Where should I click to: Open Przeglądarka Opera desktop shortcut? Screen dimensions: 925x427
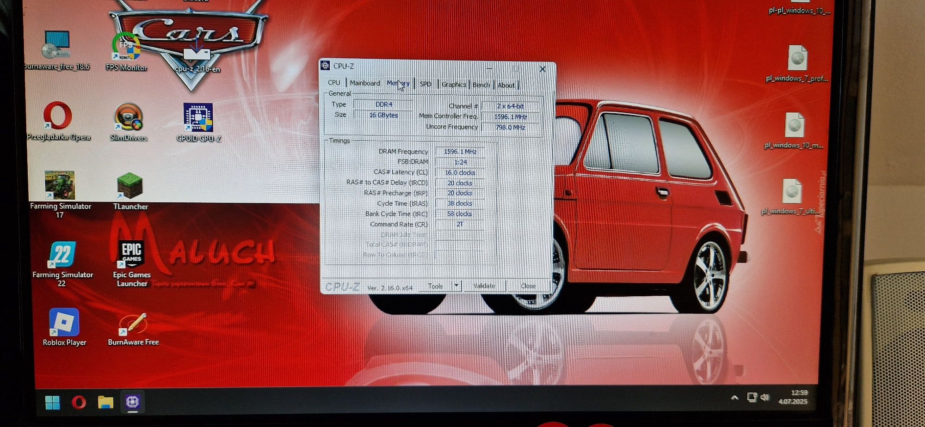pyautogui.click(x=58, y=121)
